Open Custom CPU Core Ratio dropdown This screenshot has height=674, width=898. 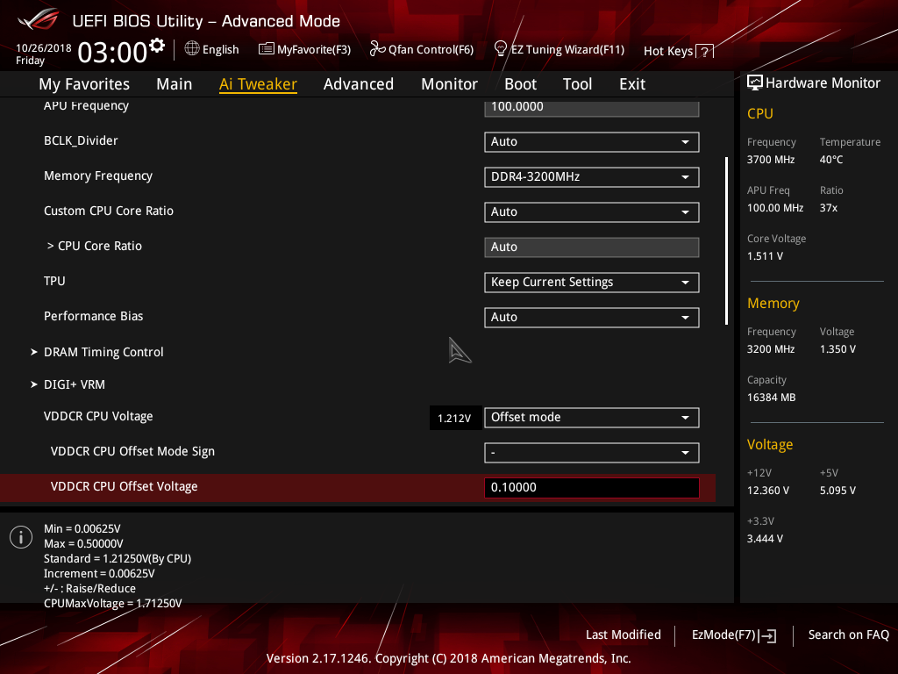[x=592, y=212]
